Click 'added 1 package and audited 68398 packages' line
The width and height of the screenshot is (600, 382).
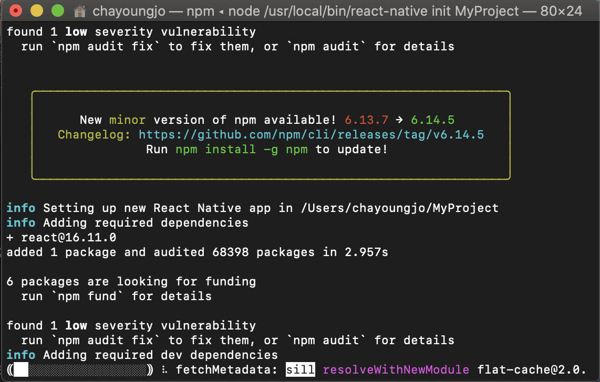pyautogui.click(x=197, y=252)
